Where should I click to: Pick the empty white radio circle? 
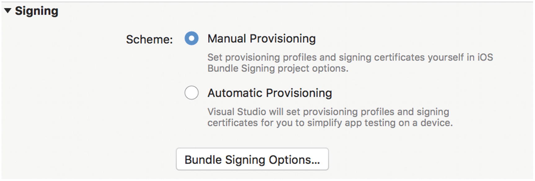(191, 93)
